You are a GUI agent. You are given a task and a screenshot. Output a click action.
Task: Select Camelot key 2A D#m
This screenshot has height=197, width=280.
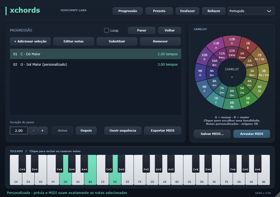point(250,62)
